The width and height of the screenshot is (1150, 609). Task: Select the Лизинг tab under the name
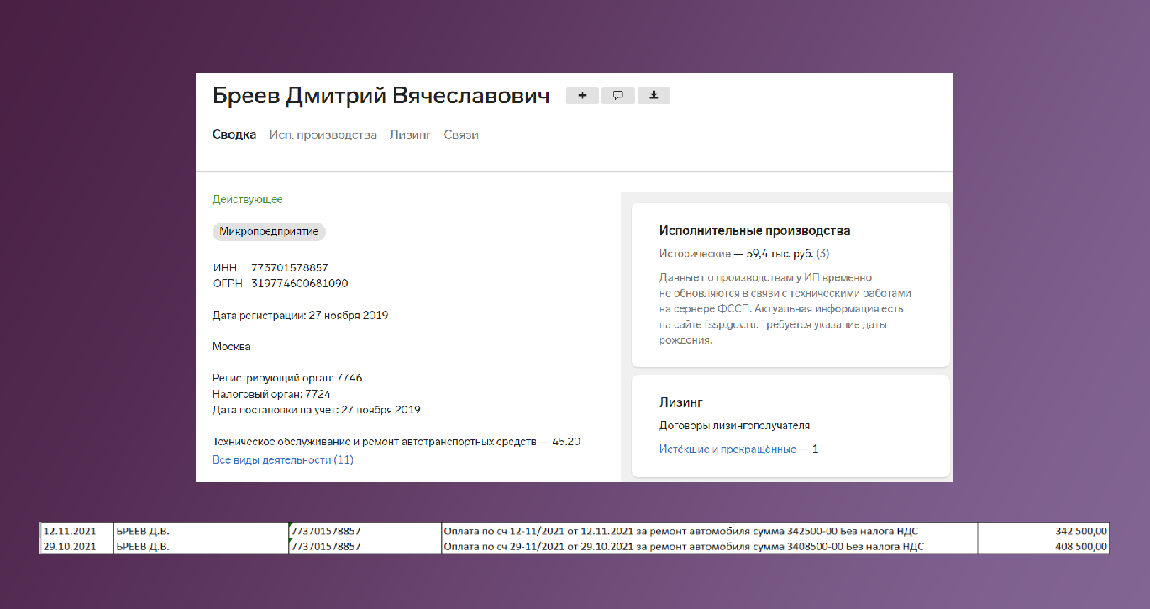410,134
